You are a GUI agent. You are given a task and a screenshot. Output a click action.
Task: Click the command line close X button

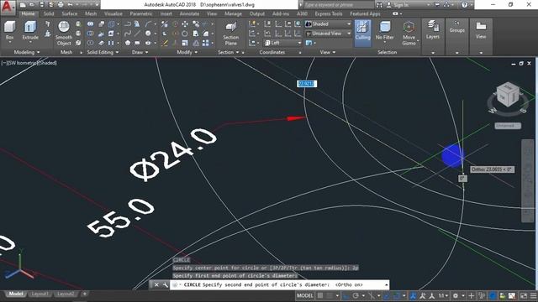[156, 285]
